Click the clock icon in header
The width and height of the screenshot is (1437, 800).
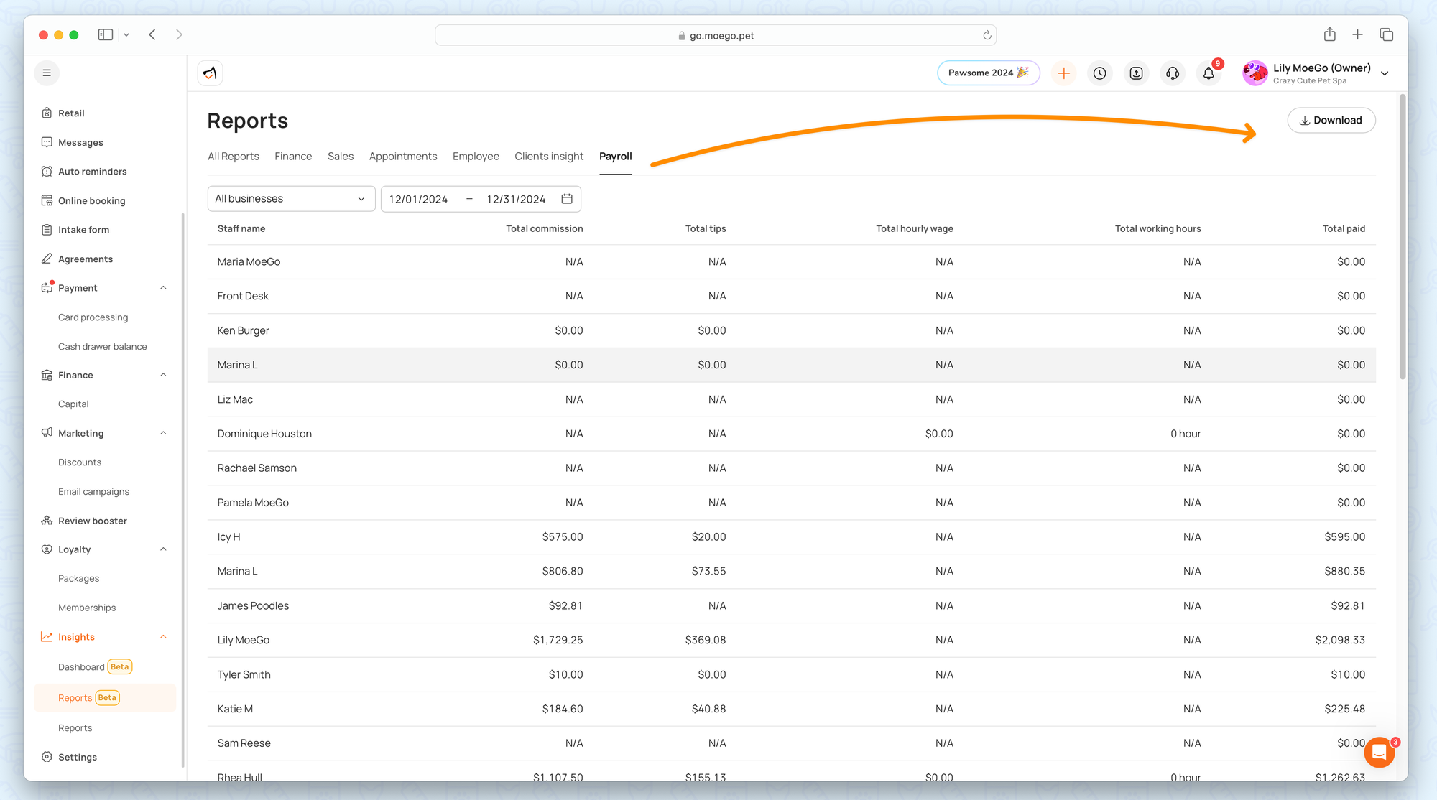click(1100, 73)
